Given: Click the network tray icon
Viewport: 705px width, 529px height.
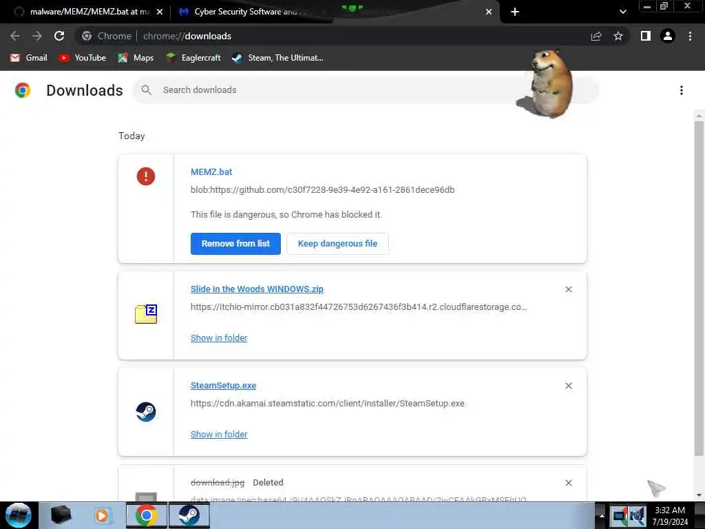Looking at the screenshot, I should [620, 516].
